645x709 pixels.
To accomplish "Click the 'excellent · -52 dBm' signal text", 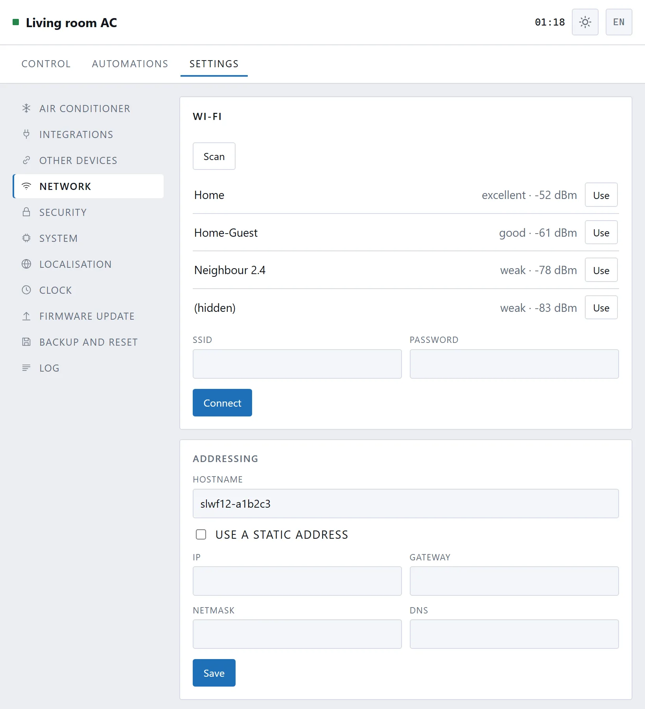I will (529, 195).
